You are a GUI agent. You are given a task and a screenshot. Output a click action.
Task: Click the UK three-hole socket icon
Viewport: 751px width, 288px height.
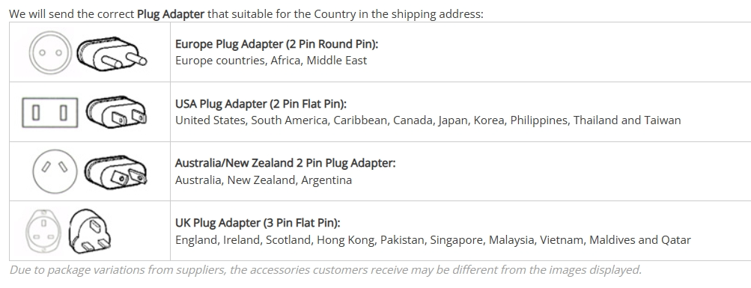pyautogui.click(x=43, y=231)
